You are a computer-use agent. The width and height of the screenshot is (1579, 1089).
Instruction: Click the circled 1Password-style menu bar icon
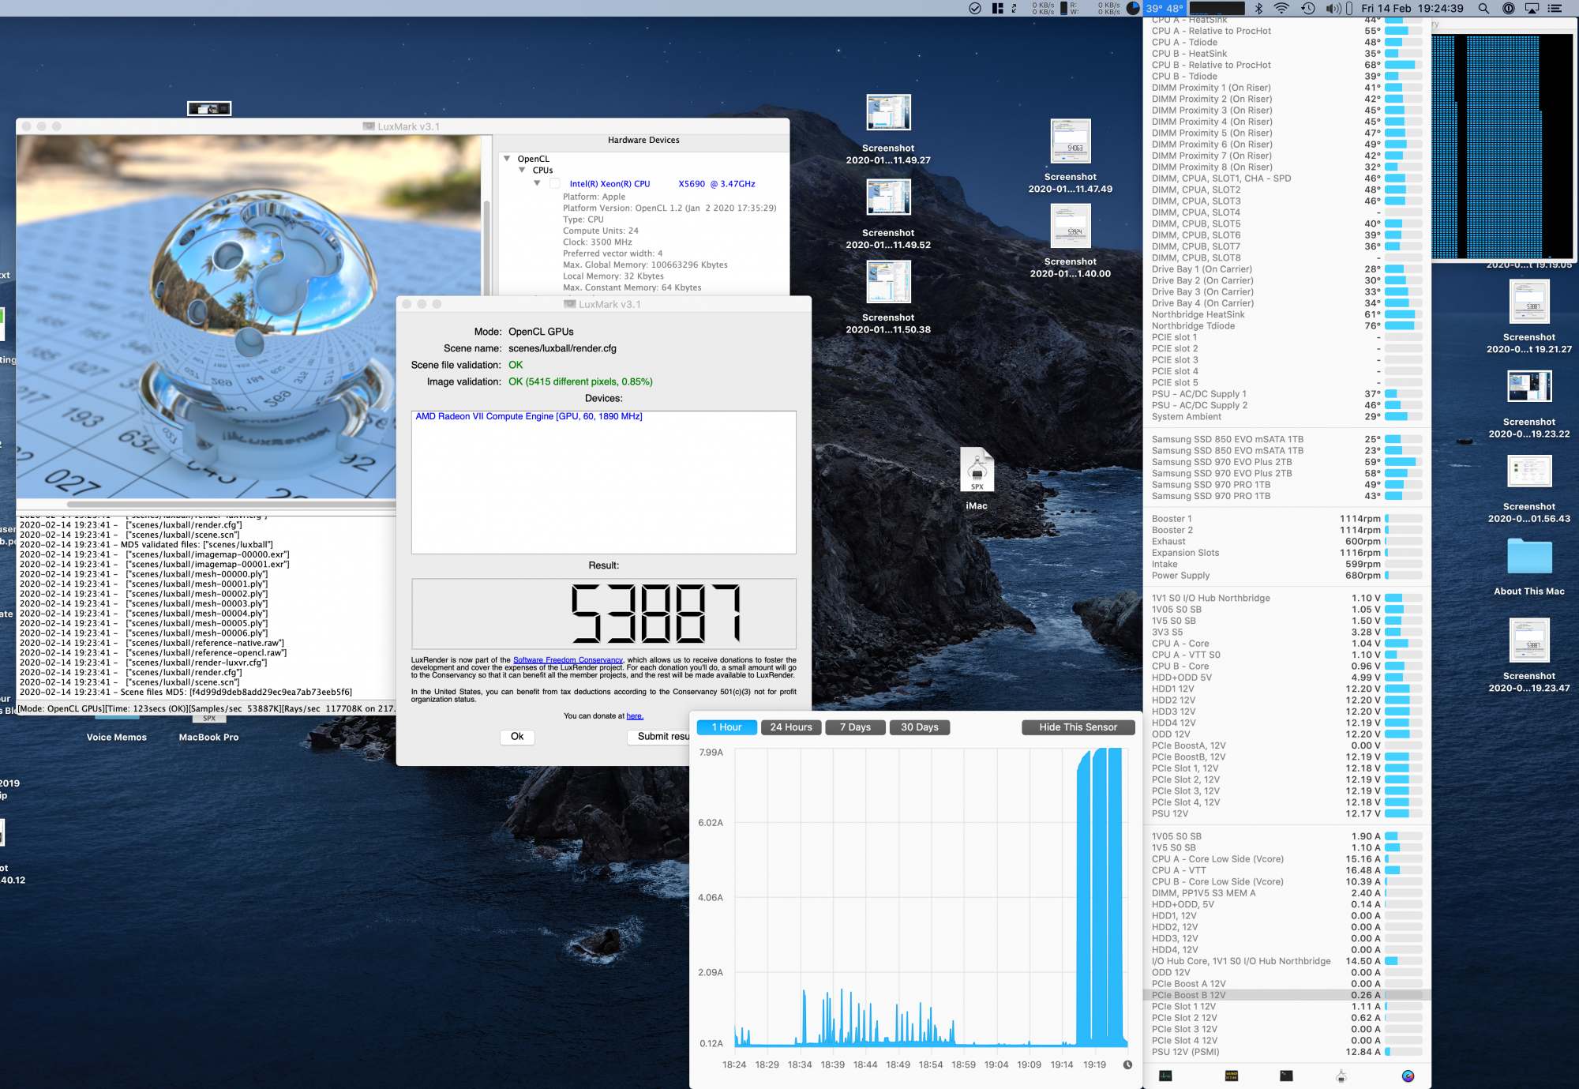1508,8
